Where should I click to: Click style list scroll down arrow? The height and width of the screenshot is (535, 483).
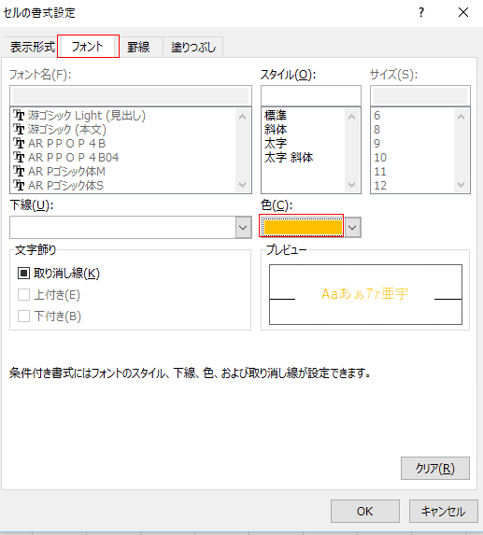coord(351,185)
